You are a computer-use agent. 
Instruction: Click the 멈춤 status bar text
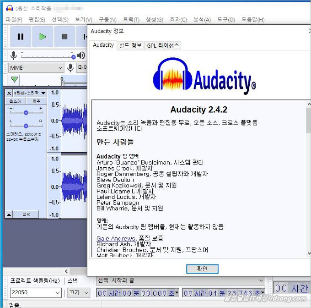pyautogui.click(x=15, y=305)
